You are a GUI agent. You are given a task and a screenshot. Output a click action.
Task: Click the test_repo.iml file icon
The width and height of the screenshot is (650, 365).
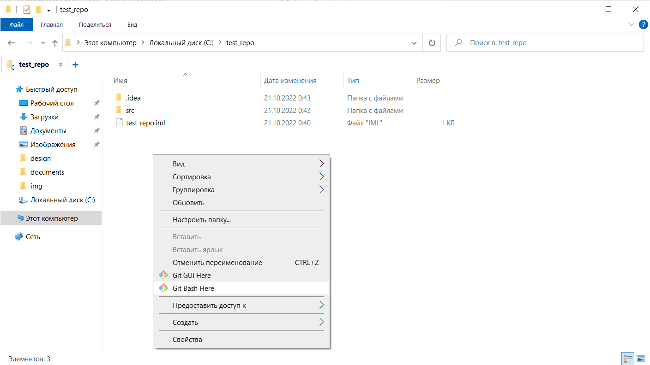[119, 123]
